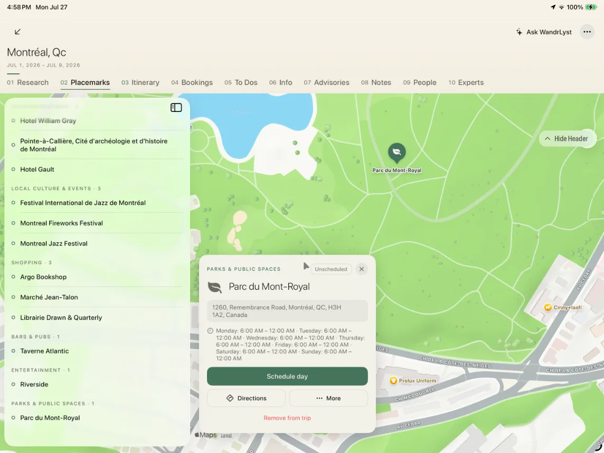
Task: Select Hotel William Gray in list
Action: tap(97, 120)
